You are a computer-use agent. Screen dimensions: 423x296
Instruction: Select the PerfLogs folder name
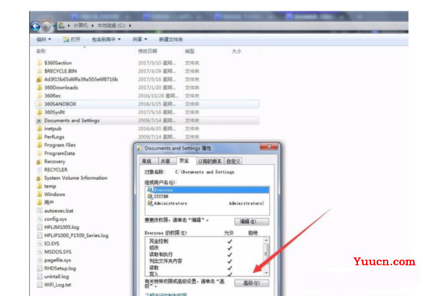(54, 137)
